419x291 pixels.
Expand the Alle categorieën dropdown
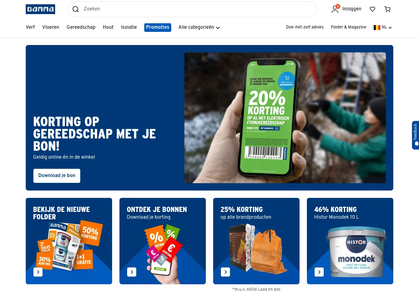pos(199,27)
